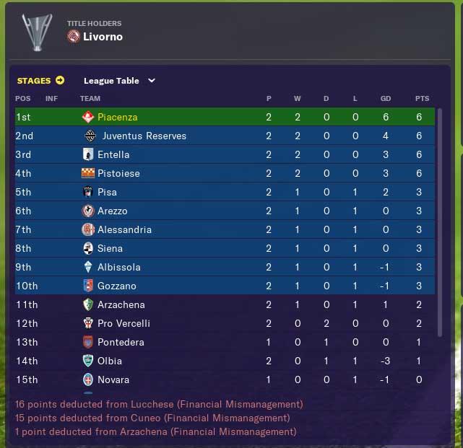Click the Siena club crest
This screenshot has width=463, height=448.
[88, 248]
